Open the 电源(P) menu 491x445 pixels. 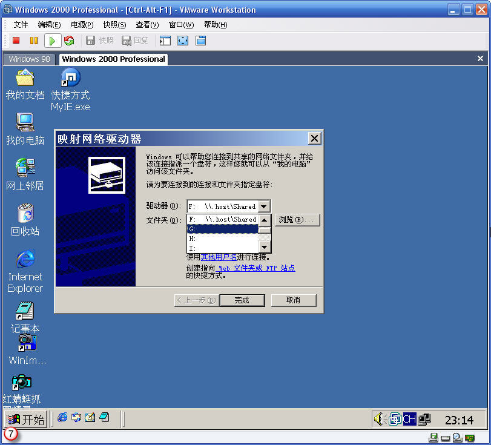coord(82,25)
